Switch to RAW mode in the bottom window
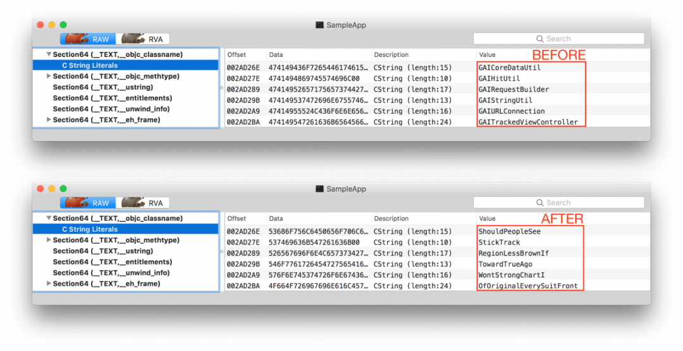Image resolution: width=683 pixels, height=351 pixels. (x=87, y=203)
